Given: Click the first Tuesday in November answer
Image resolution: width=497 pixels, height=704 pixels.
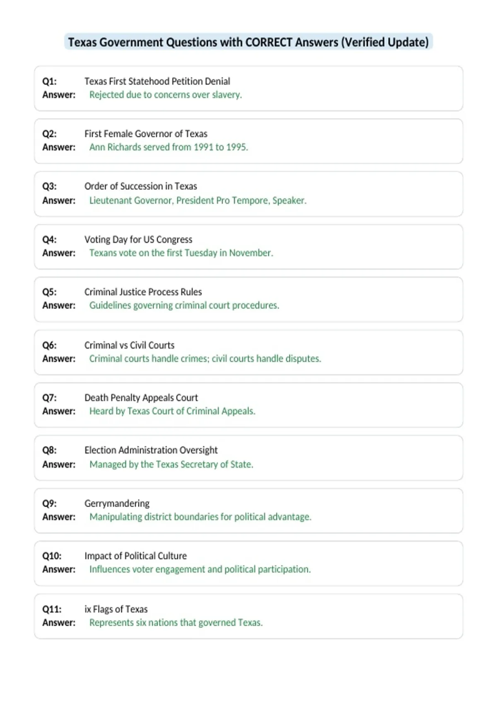Looking at the screenshot, I should click(x=181, y=253).
